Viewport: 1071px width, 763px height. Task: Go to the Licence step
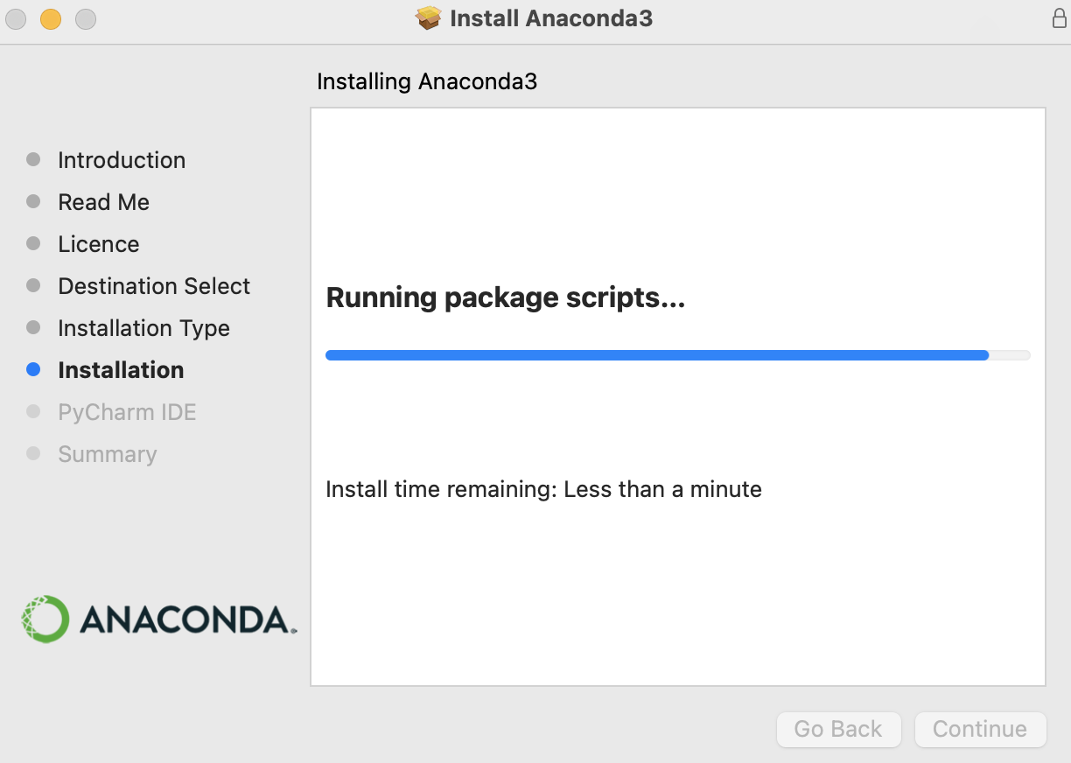(x=98, y=244)
